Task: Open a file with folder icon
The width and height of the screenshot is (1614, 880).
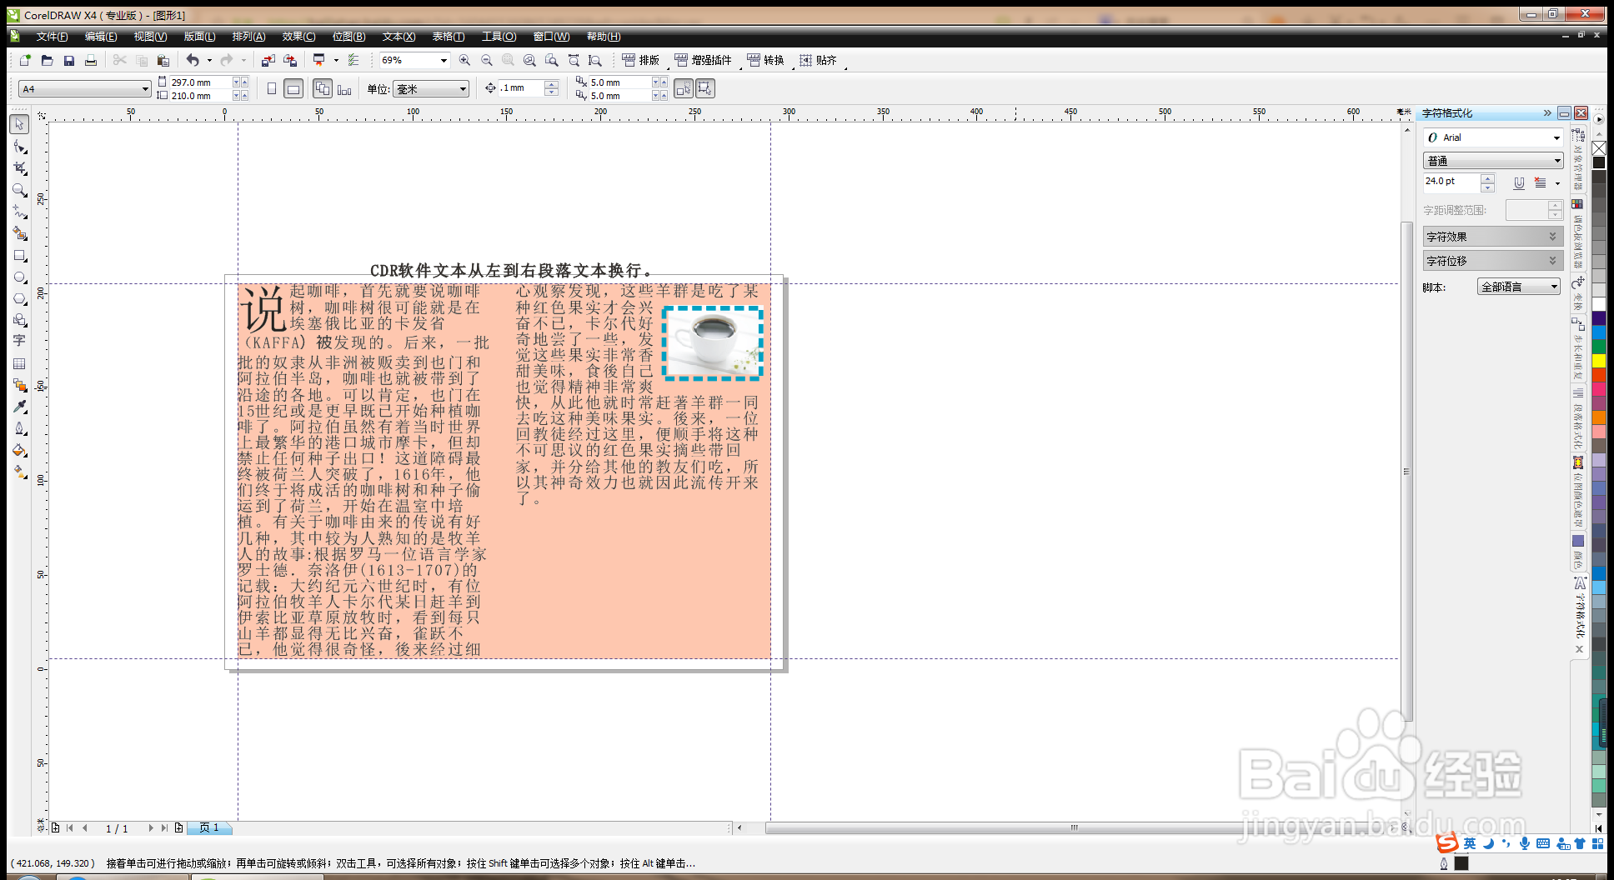Action: 47,60
